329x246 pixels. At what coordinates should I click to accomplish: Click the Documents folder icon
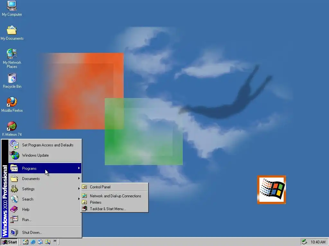(x=14, y=178)
